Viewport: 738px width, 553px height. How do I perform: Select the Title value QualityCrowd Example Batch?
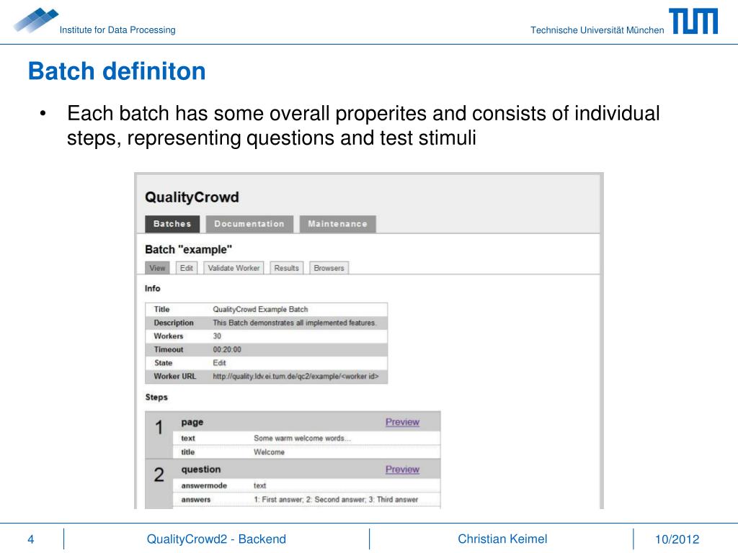coord(260,310)
